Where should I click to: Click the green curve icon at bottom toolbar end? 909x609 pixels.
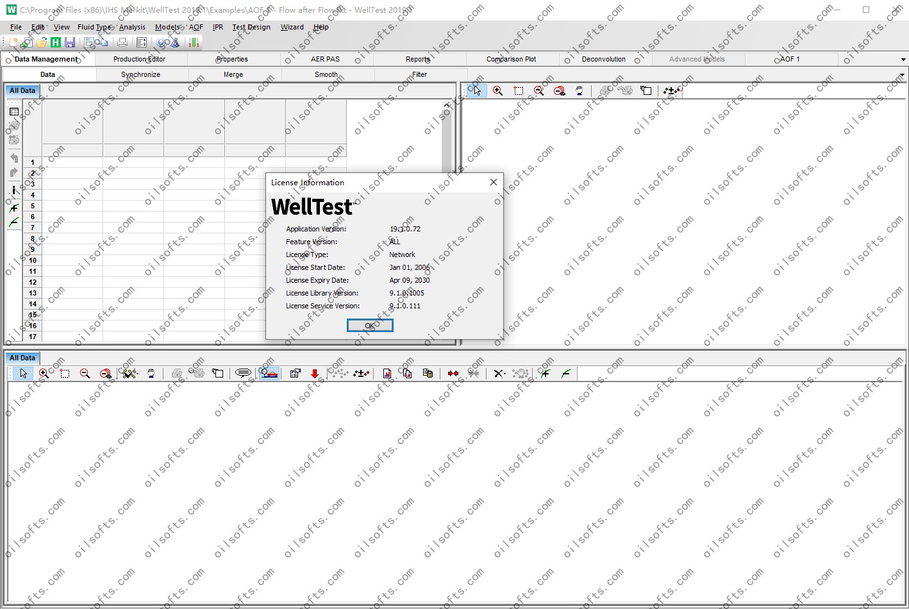click(x=565, y=373)
